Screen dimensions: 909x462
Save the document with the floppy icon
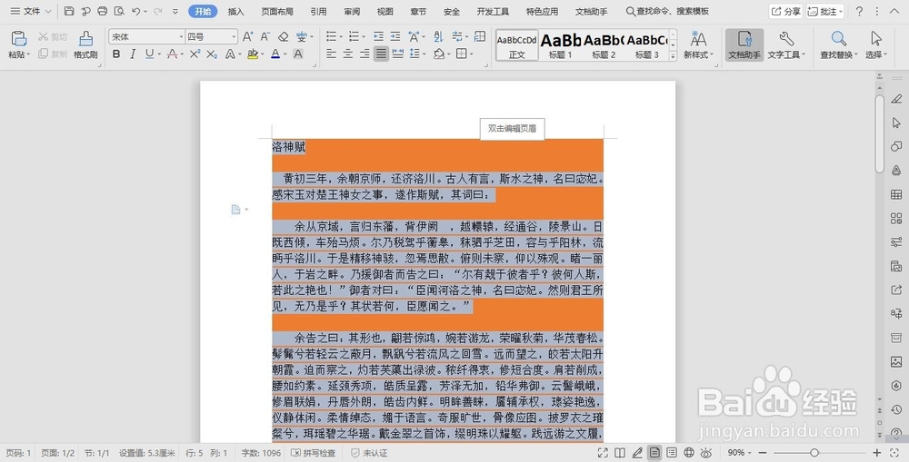click(69, 11)
